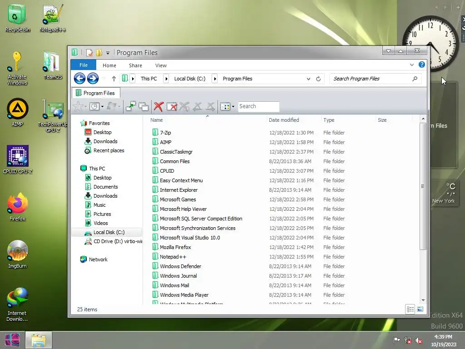Click the New folder quick access icon
Viewport: 465px width, 349px height.
point(99,53)
